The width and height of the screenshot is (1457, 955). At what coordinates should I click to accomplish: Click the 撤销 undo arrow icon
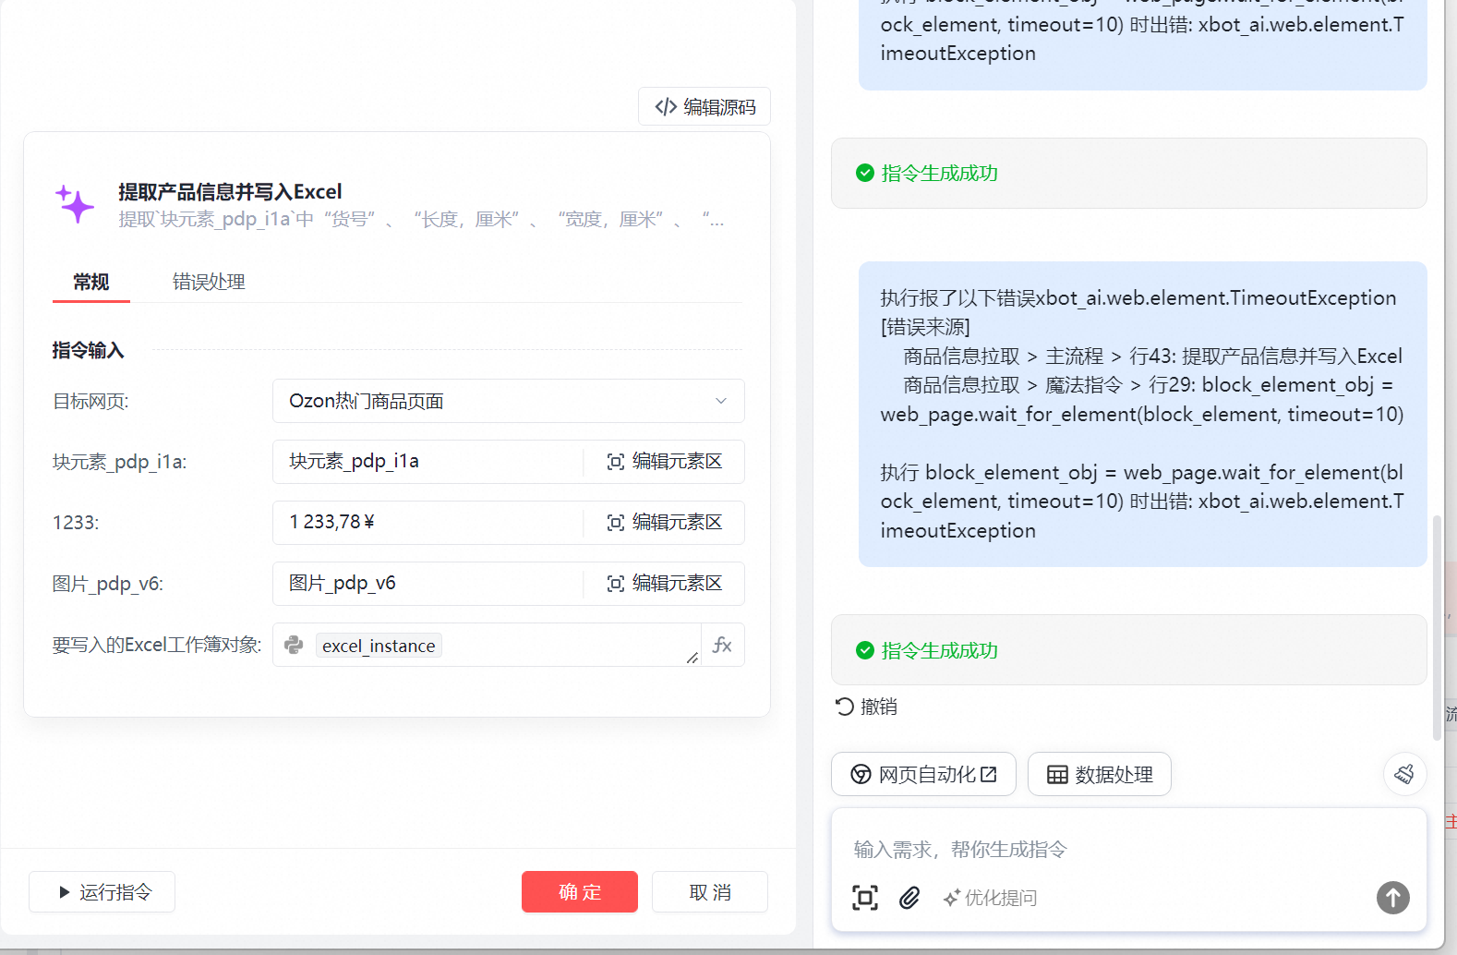pyautogui.click(x=845, y=707)
